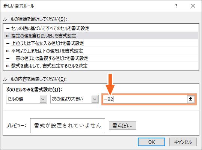The height and width of the screenshot is (150, 202).
Task: Click the label 次のセルのみを書式設定(O):
Action: pyautogui.click(x=34, y=89)
